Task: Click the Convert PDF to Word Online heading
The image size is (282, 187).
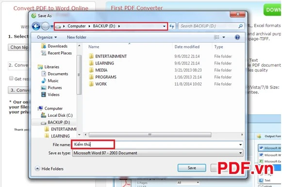Action: (x=50, y=8)
